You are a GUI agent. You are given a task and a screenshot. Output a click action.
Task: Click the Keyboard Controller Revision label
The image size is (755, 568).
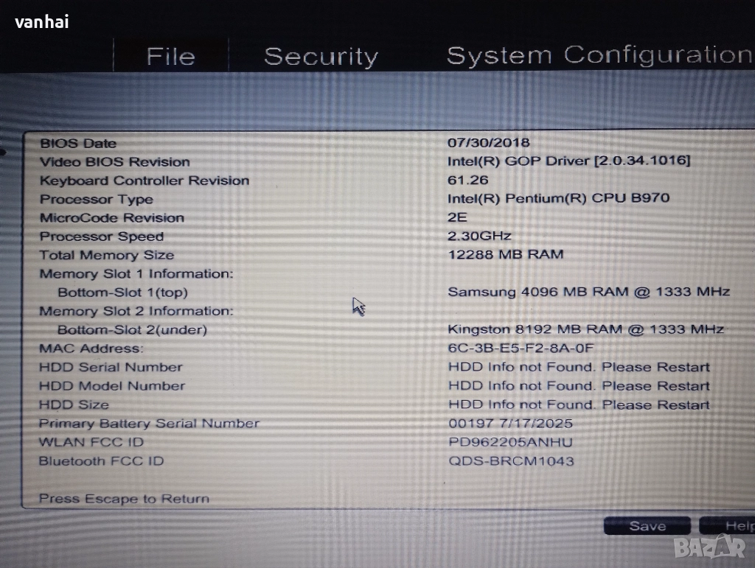145,180
